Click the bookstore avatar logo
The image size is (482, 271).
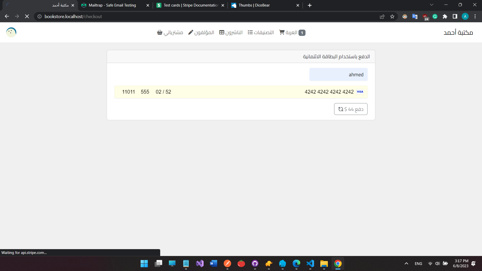(x=11, y=32)
